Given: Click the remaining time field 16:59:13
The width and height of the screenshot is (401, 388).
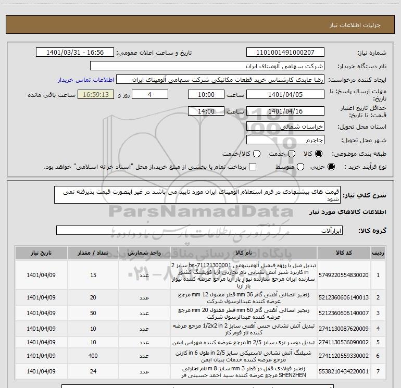Looking at the screenshot, I should 96,94.
